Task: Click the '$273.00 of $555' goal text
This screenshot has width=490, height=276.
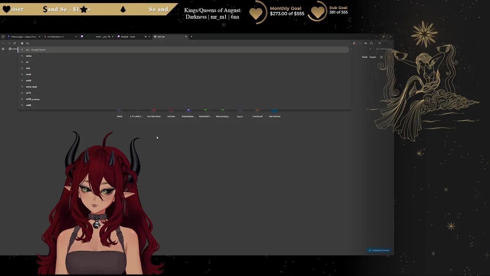Action: click(x=287, y=14)
